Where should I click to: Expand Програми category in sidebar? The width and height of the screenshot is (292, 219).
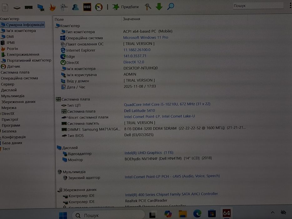[11, 125]
